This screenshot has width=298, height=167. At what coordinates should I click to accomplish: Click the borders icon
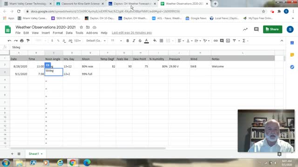[162, 41]
